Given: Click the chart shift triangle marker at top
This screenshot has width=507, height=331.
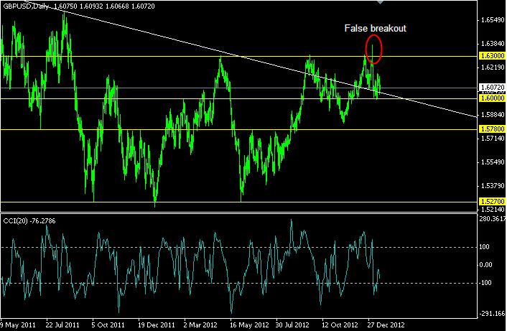Looking at the screenshot, I should [x=381, y=2].
